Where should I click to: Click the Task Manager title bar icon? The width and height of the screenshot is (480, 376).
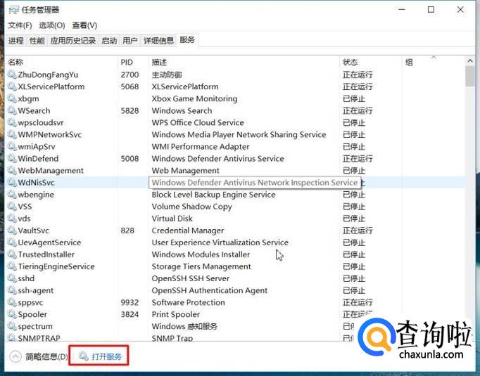point(13,10)
